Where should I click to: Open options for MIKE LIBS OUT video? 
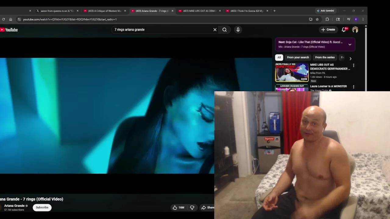pos(353,65)
